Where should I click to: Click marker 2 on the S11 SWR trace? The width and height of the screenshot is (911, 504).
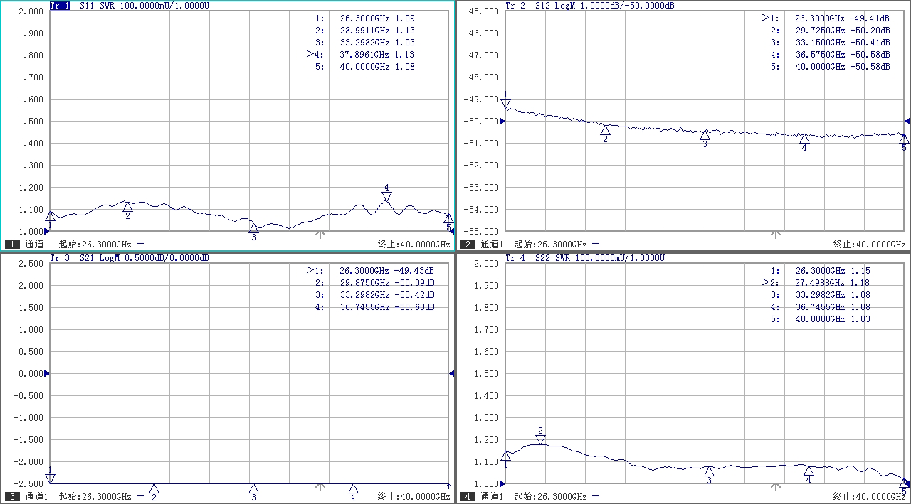(x=128, y=207)
